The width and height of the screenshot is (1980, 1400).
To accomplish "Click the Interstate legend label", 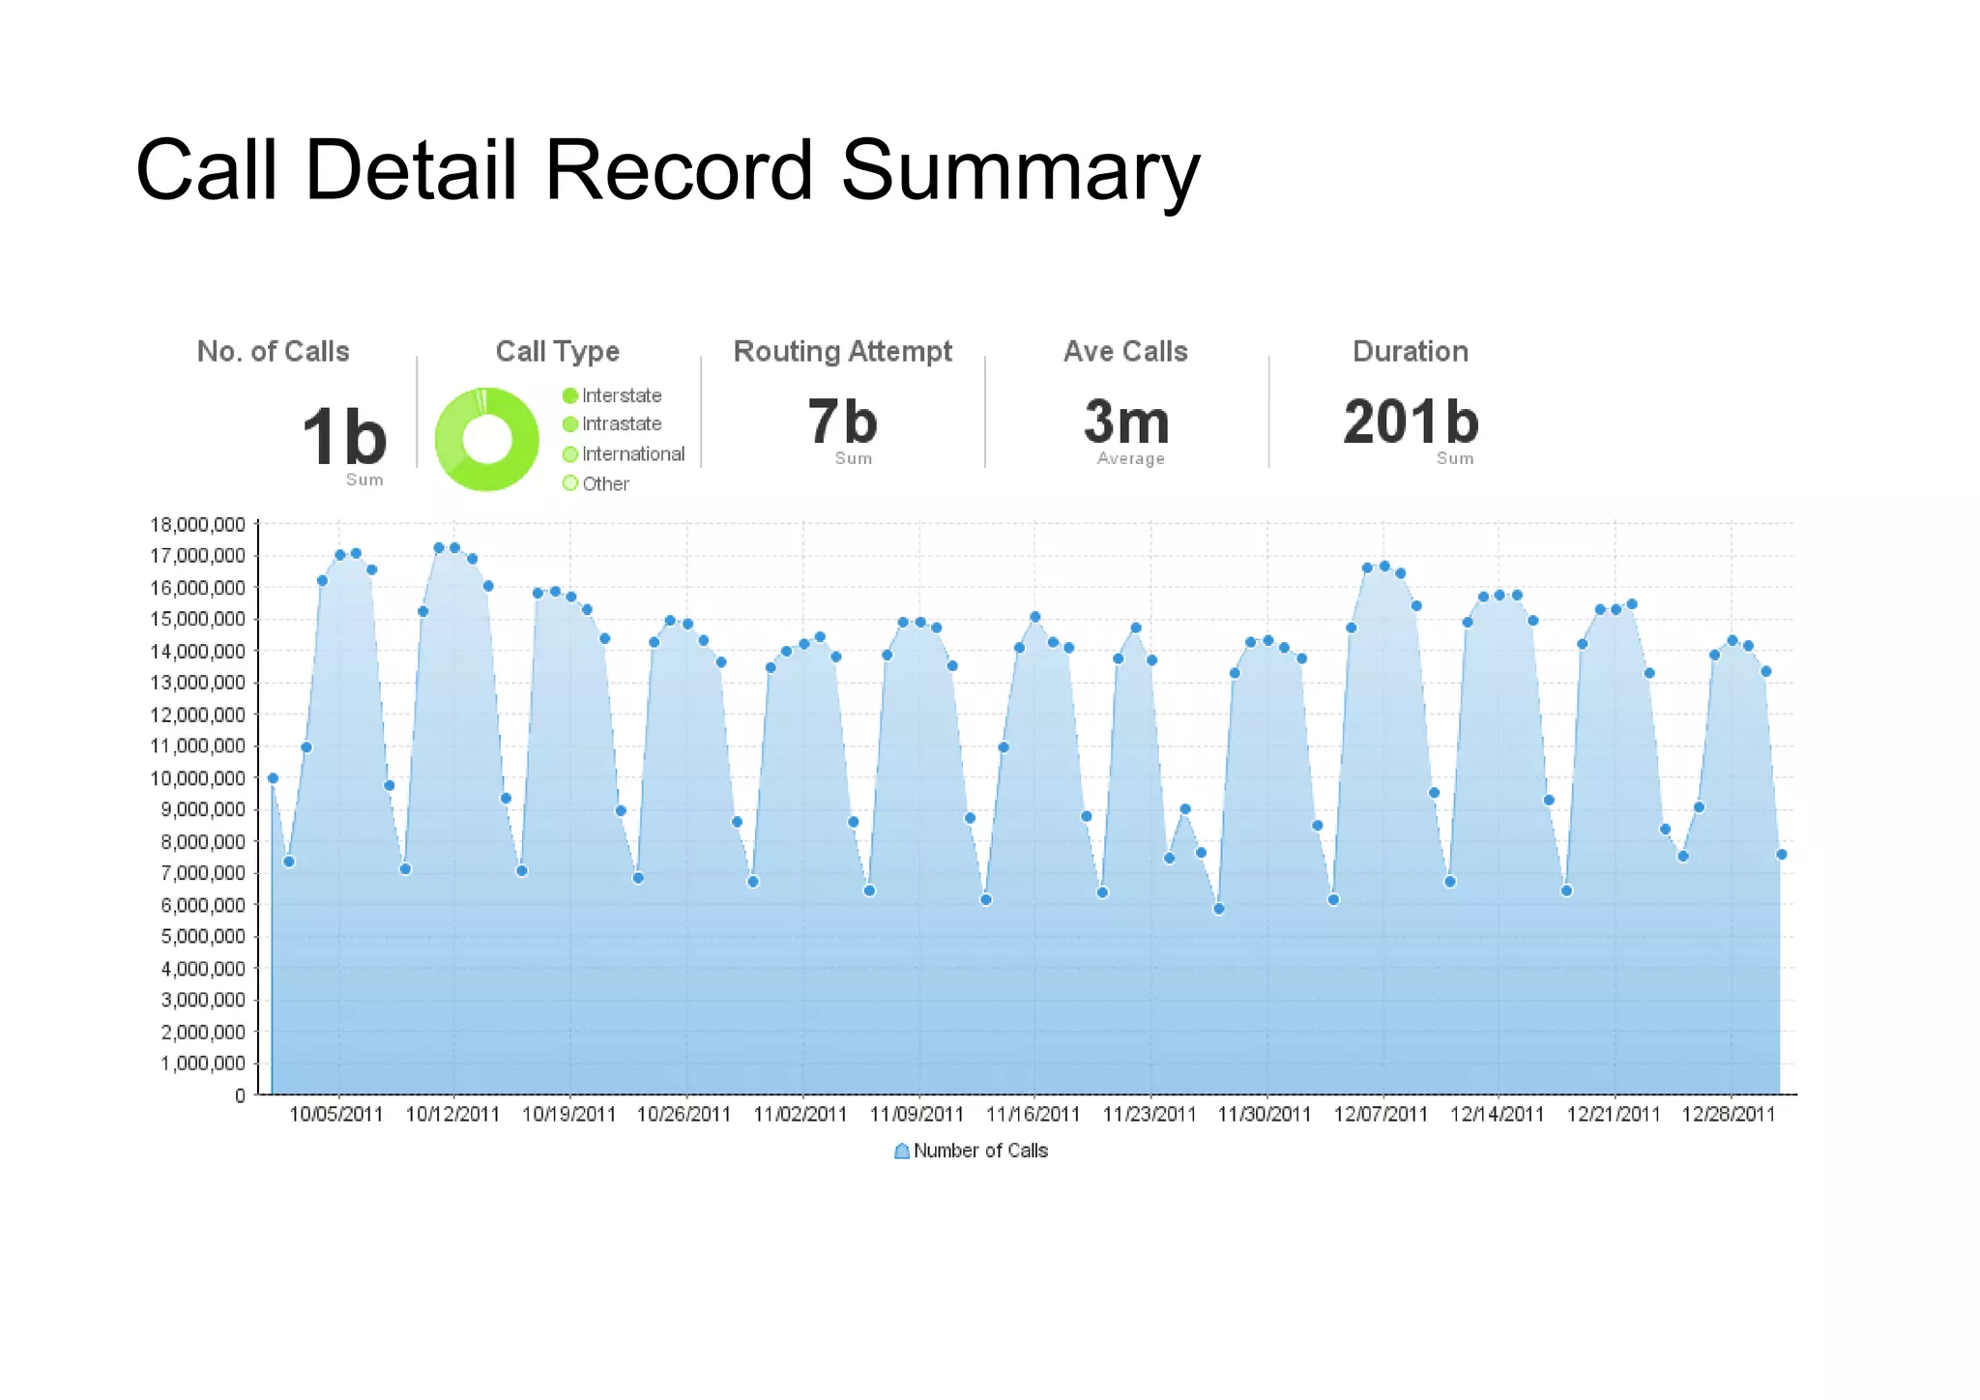I will click(x=622, y=395).
